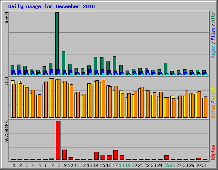Click the KBytes legend label
218x170 pixels.
click(213, 153)
